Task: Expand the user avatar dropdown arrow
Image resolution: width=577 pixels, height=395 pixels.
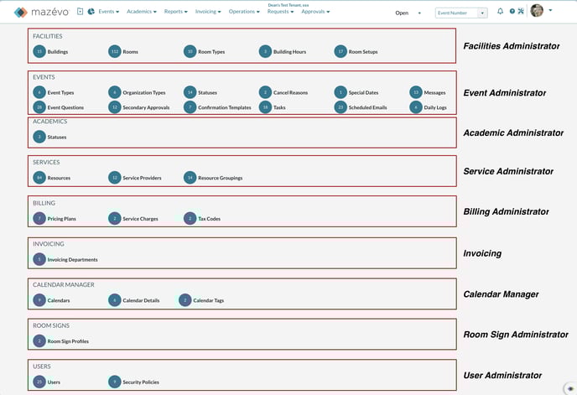Action: [550, 10]
